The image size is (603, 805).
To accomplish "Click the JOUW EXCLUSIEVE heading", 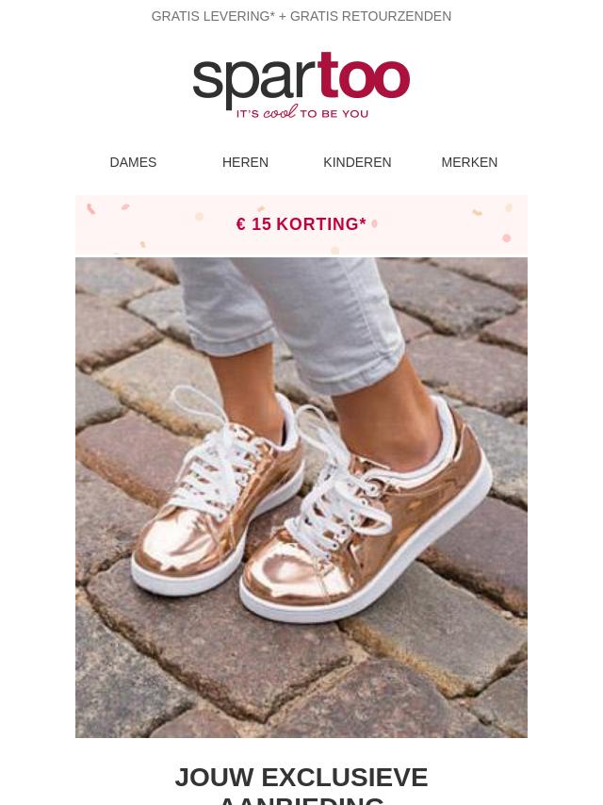I will click(x=301, y=778).
